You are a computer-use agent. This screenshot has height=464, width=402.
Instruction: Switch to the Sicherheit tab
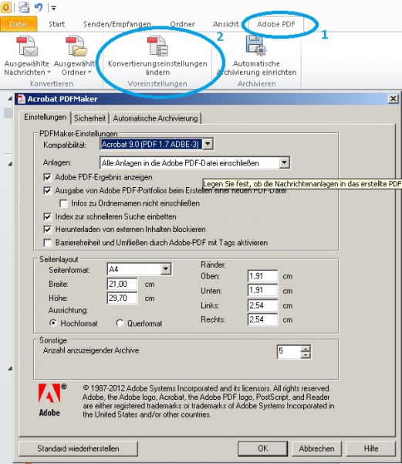point(90,118)
